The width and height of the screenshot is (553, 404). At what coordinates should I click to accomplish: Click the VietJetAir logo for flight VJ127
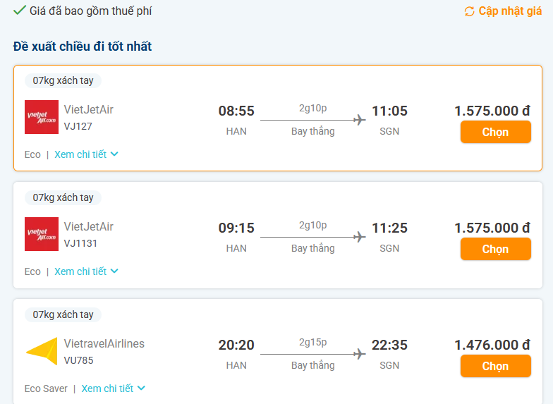[42, 117]
